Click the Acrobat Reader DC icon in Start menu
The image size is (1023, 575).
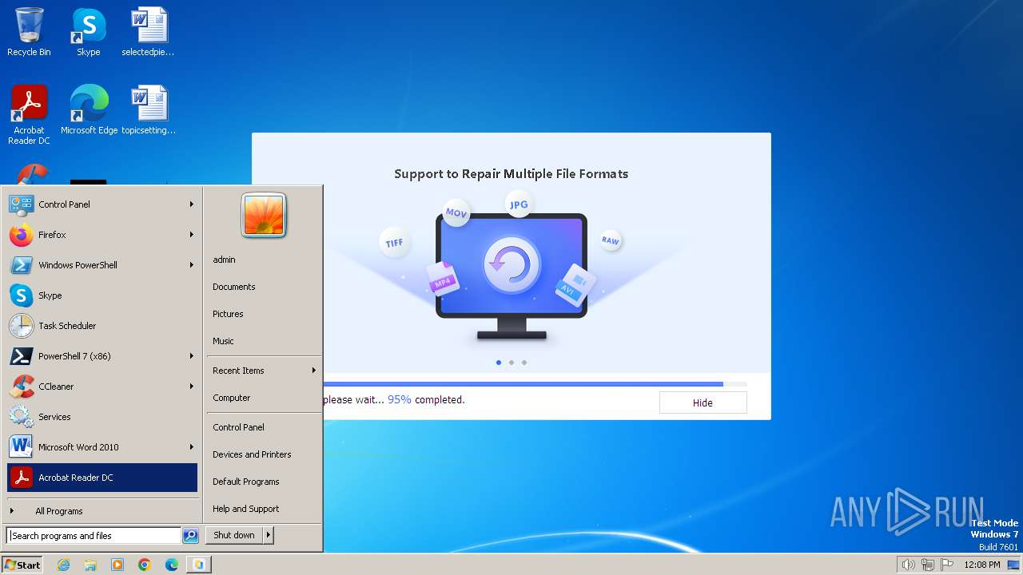click(21, 478)
